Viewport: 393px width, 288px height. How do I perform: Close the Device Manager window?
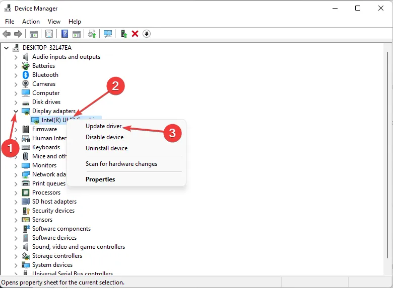pos(381,8)
